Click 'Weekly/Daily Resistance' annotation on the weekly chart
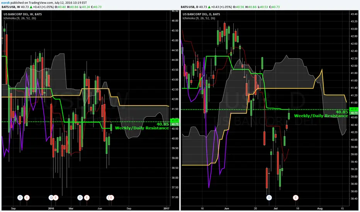This screenshot has height=212, width=360. (x=142, y=128)
